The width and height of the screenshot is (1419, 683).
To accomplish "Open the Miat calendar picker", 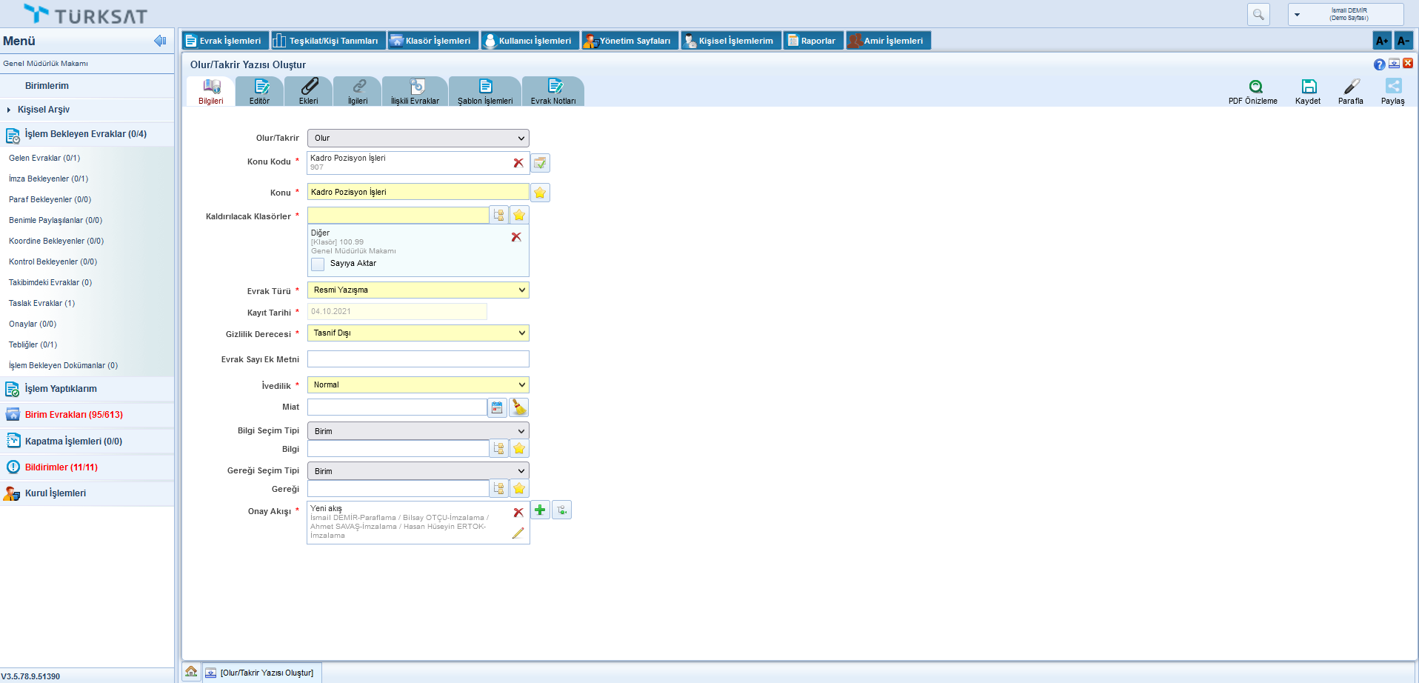I will pyautogui.click(x=498, y=407).
